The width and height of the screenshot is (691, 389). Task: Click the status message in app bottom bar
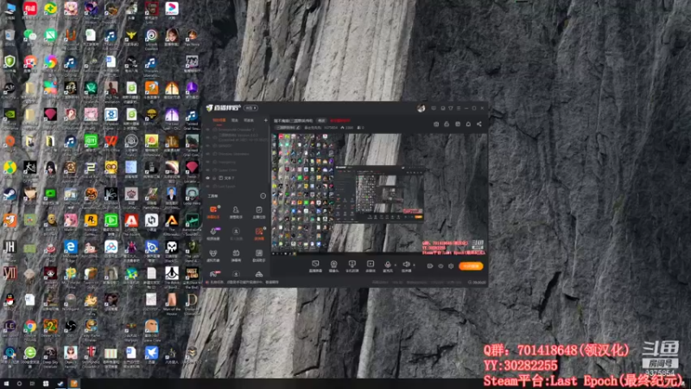point(245,283)
